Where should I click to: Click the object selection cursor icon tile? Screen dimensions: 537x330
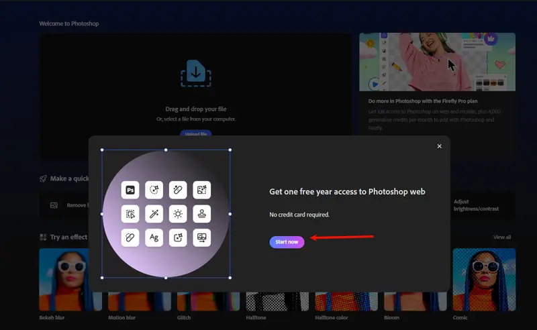tap(130, 214)
